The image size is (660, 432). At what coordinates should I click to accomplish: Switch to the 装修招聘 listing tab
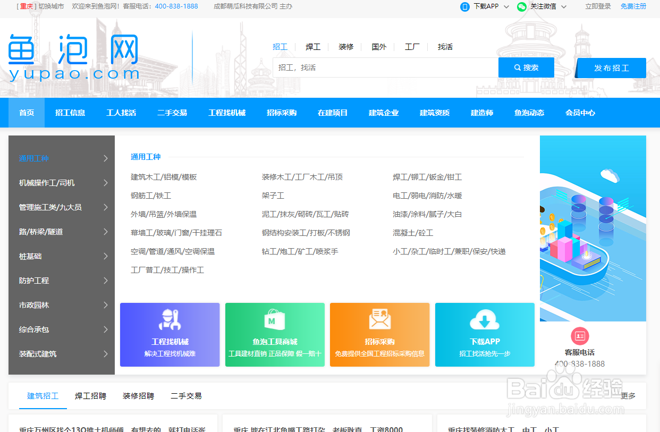(138, 396)
